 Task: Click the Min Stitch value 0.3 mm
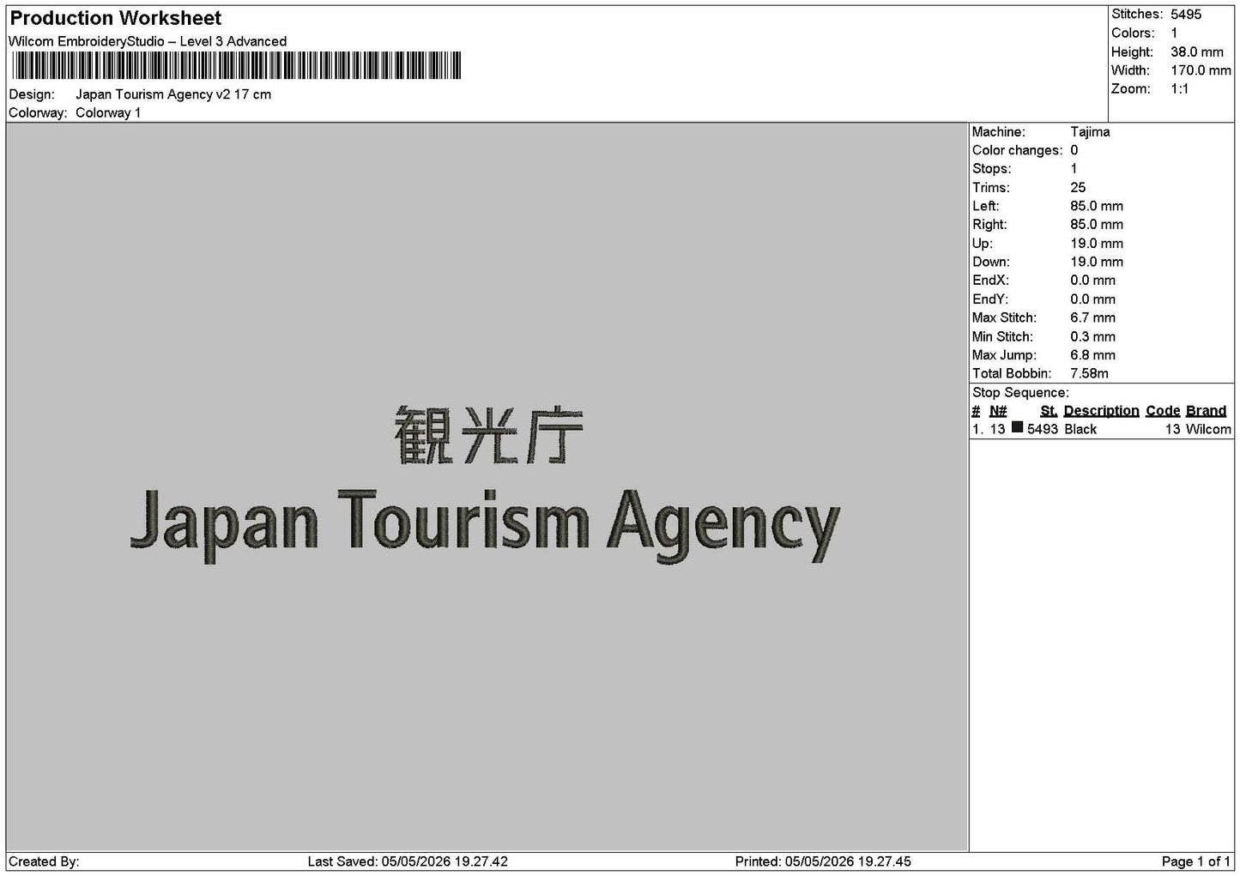pos(1093,336)
